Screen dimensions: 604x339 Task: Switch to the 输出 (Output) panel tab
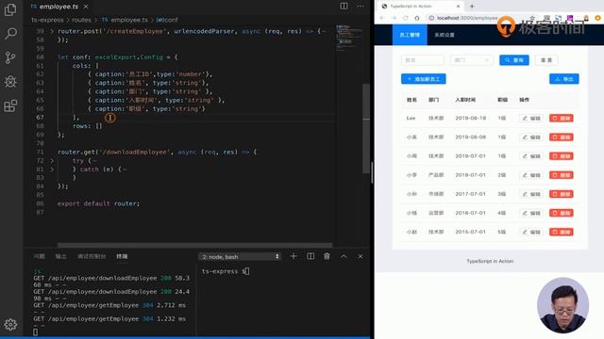tap(60, 256)
